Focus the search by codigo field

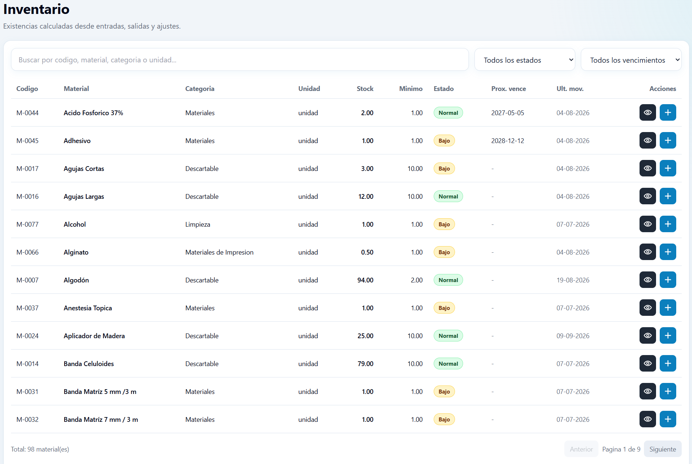(240, 60)
